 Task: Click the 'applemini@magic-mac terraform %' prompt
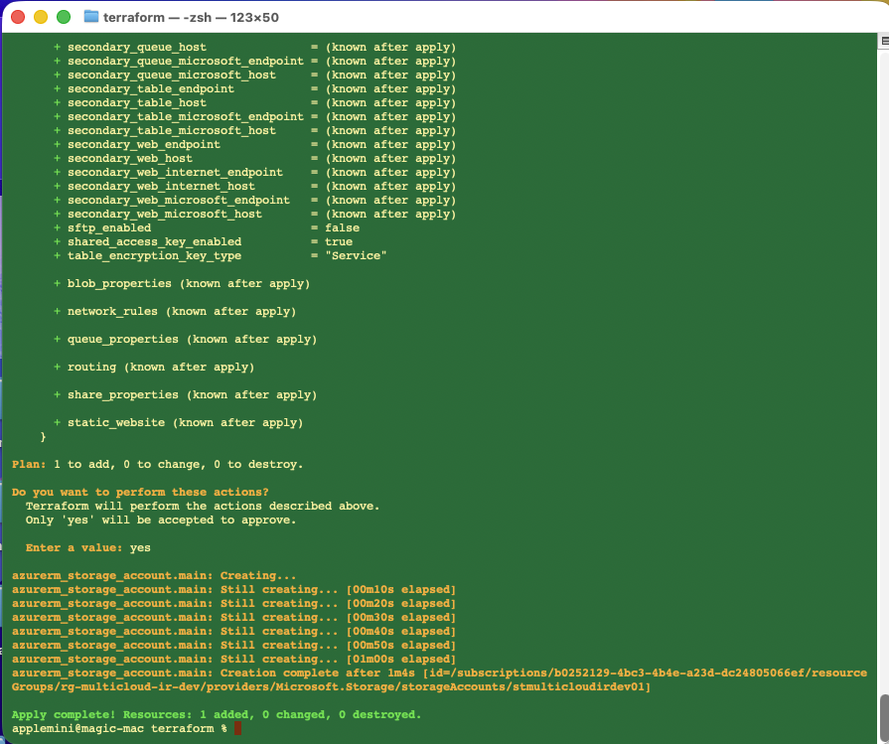coord(119,729)
